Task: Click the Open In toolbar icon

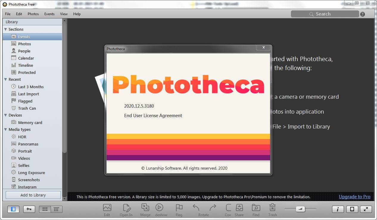Action: pyautogui.click(x=127, y=207)
